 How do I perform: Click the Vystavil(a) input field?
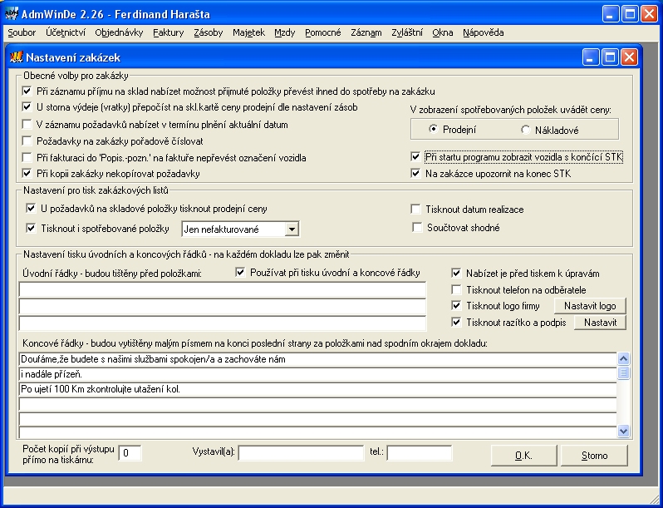(x=301, y=453)
